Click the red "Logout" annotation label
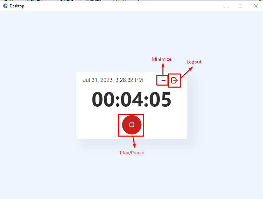The image size is (263, 199). click(x=194, y=62)
